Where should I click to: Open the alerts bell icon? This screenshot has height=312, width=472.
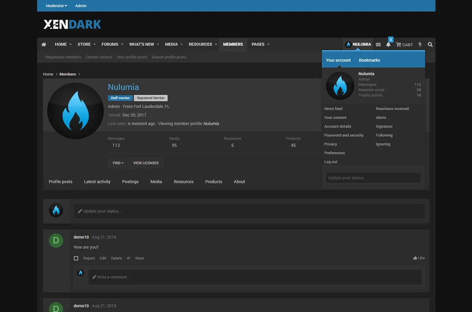pyautogui.click(x=388, y=44)
